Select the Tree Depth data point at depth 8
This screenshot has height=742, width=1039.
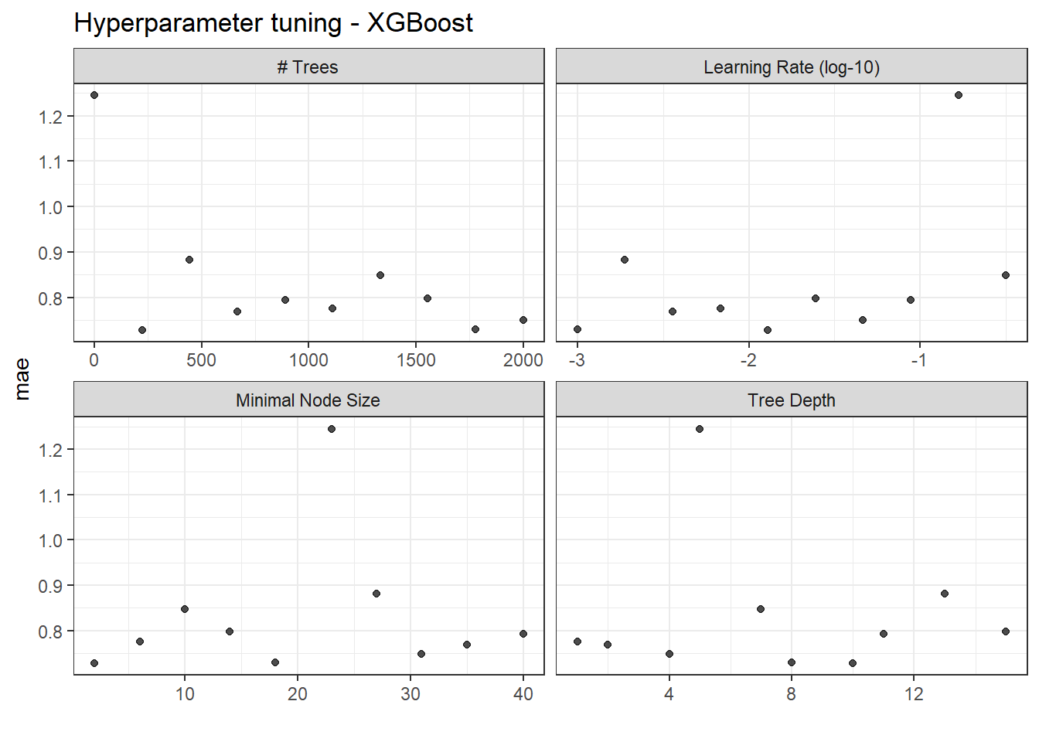coord(792,662)
